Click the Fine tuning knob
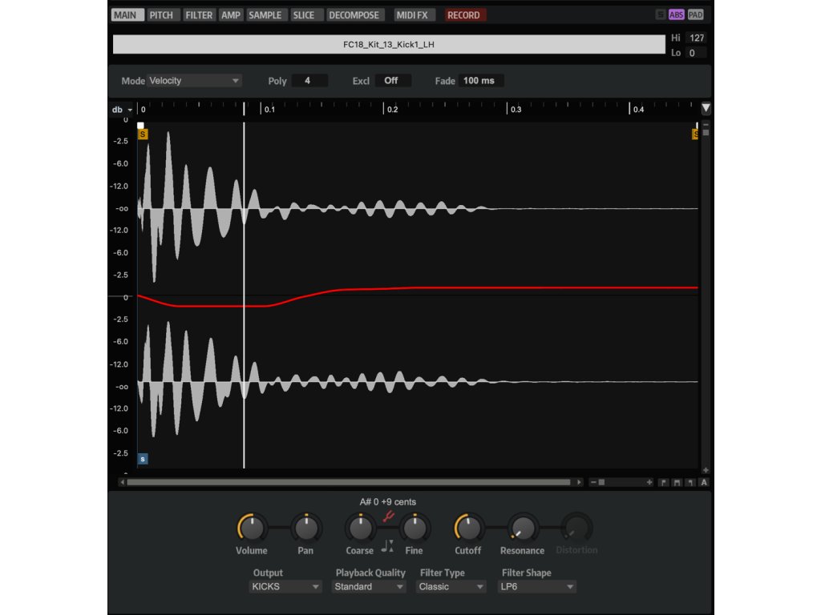821x615 pixels. click(415, 527)
